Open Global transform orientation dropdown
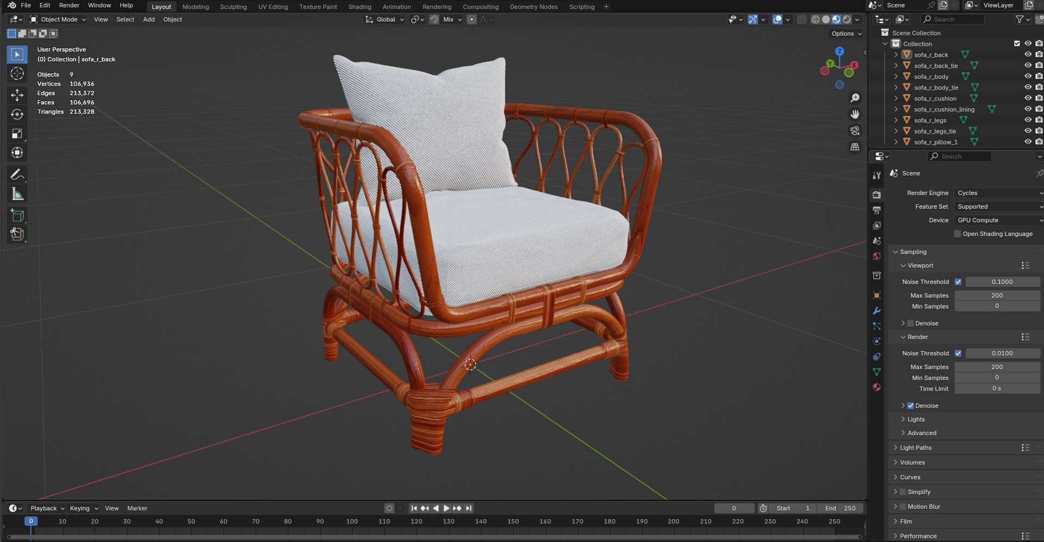The image size is (1044, 542). [384, 20]
